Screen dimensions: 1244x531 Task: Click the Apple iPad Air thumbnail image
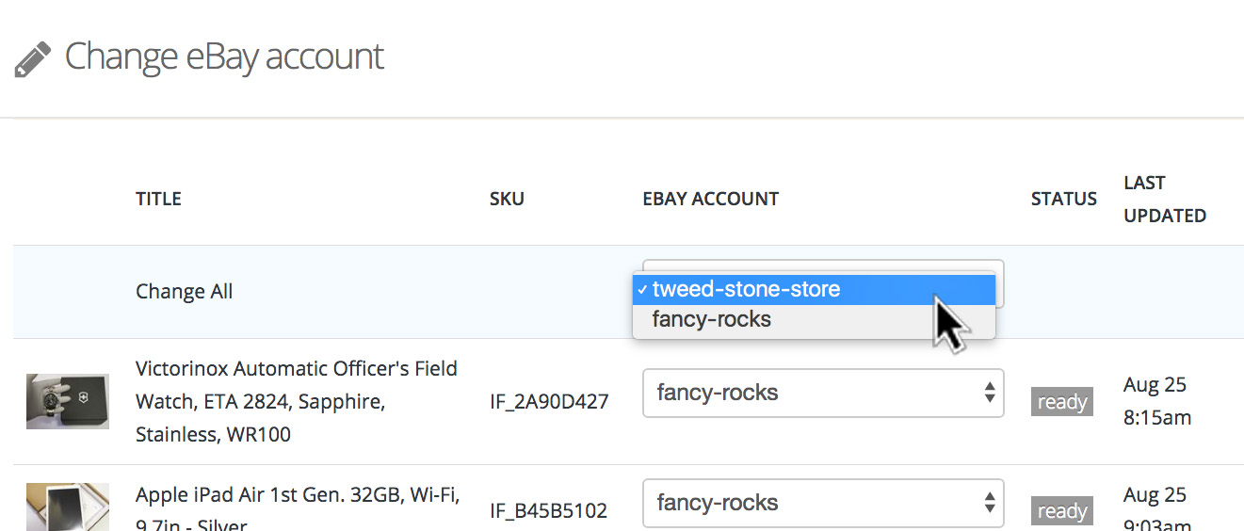pyautogui.click(x=67, y=507)
